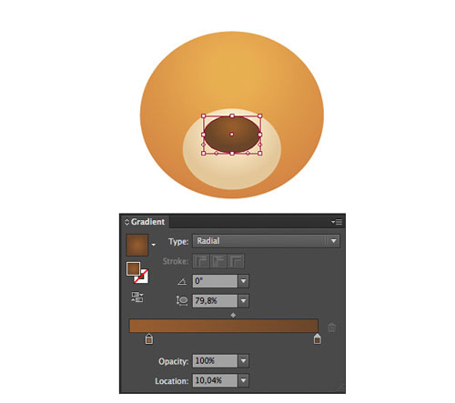Click the gradient angle icon
Image resolution: width=455 pixels, height=403 pixels.
tap(182, 282)
